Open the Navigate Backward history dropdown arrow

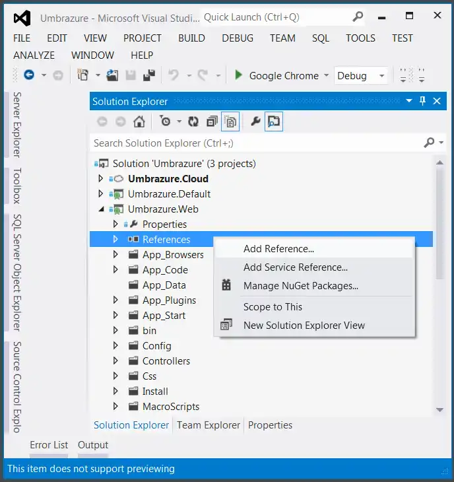click(x=44, y=75)
